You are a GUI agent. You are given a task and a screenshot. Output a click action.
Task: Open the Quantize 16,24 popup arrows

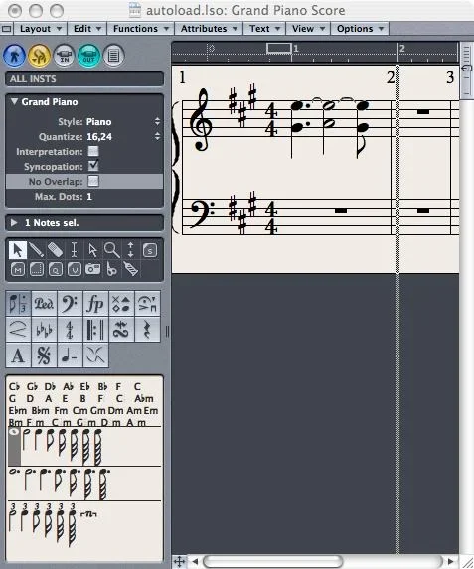pyautogui.click(x=157, y=136)
